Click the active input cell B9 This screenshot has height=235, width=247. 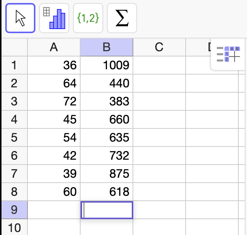[107, 210]
